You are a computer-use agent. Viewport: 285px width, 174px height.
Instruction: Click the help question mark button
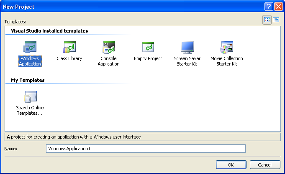point(269,7)
